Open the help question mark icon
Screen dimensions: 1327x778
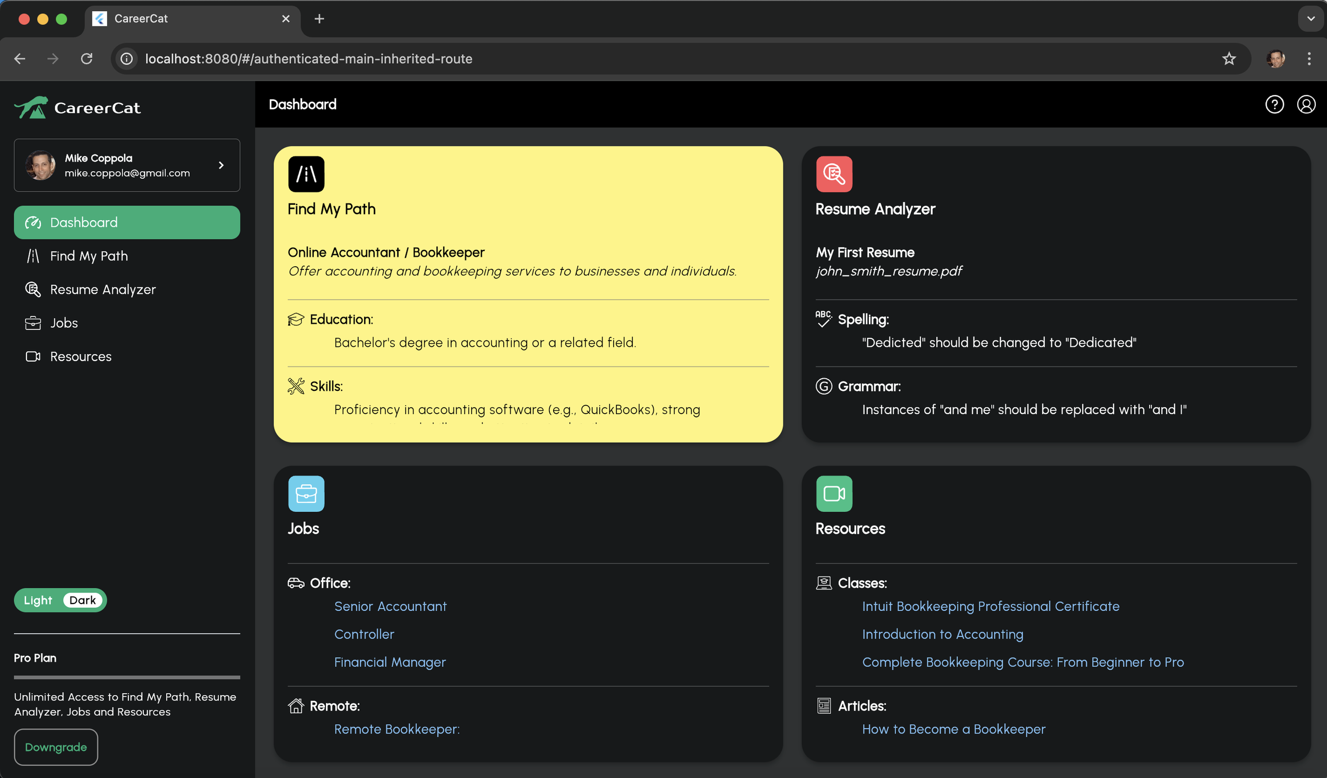1274,104
